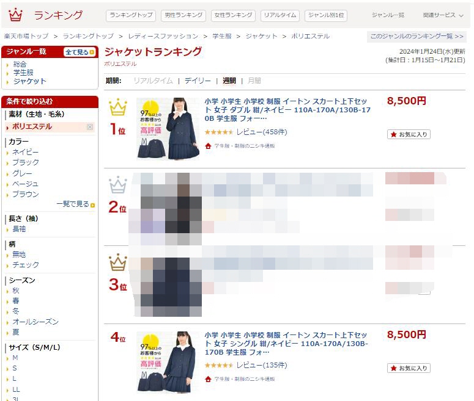Remove the ポリエステル filter with x icon

[x=90, y=127]
